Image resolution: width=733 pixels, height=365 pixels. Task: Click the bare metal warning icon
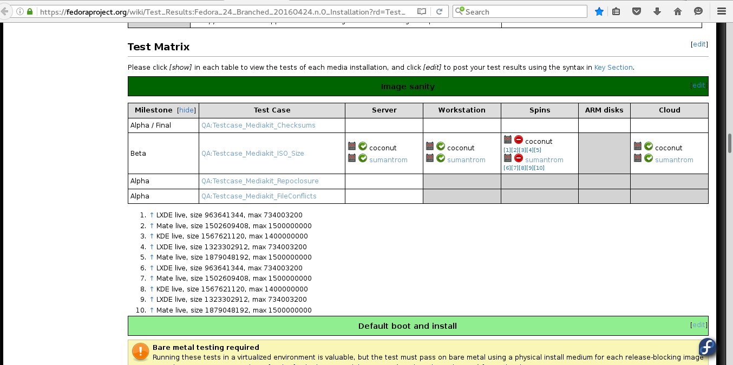pos(140,352)
